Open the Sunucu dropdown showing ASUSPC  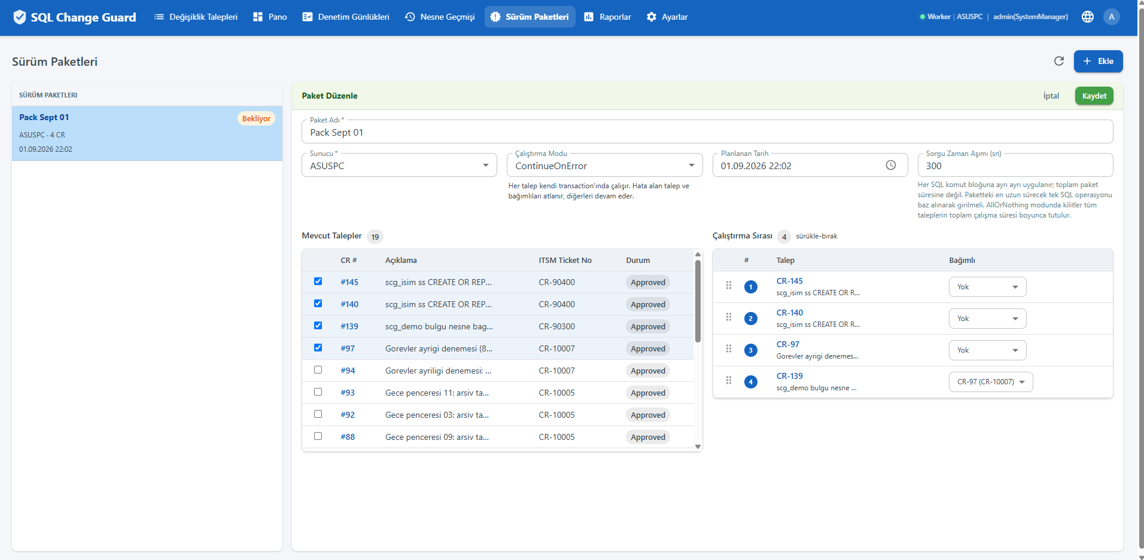coord(399,166)
